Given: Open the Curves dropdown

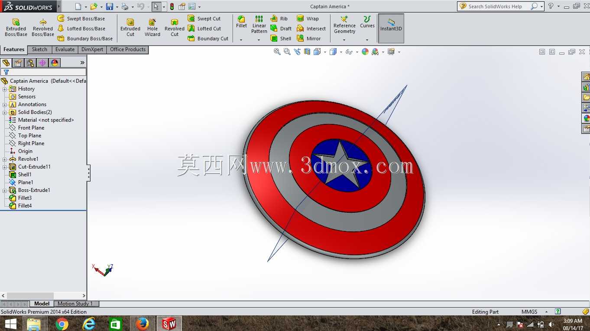Looking at the screenshot, I should tap(367, 40).
